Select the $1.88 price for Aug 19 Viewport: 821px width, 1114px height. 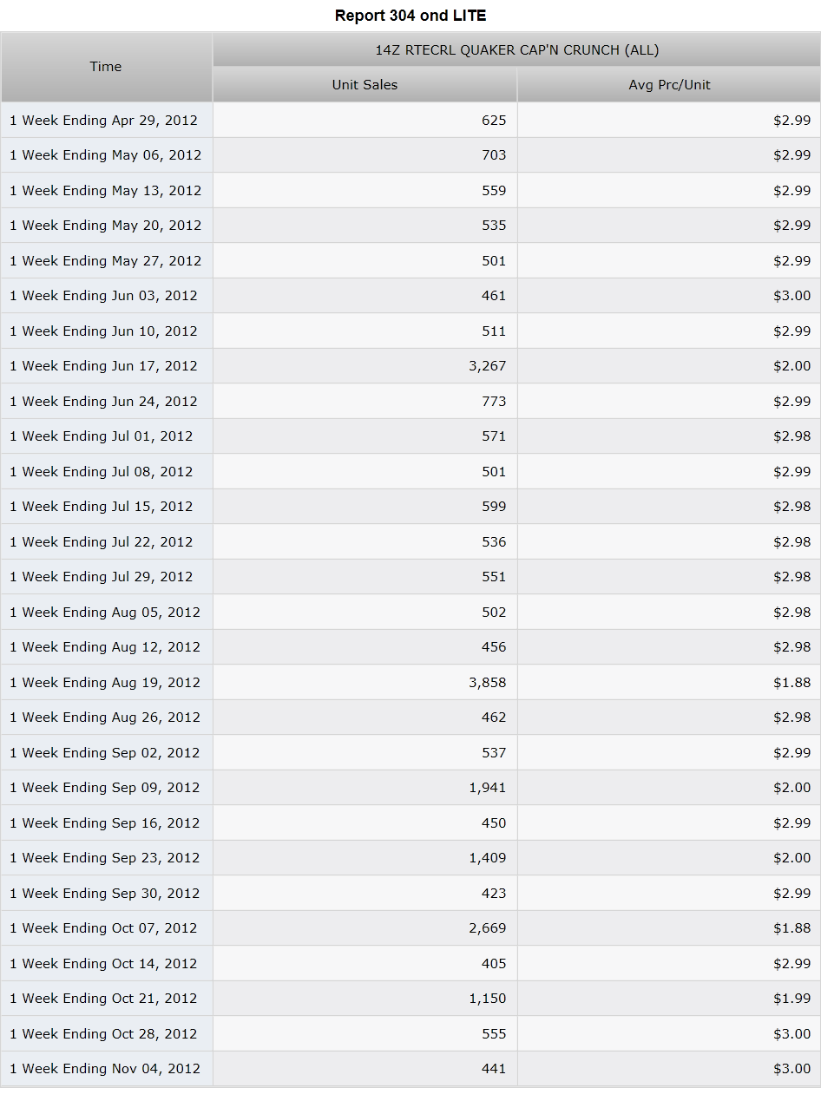[x=669, y=683]
